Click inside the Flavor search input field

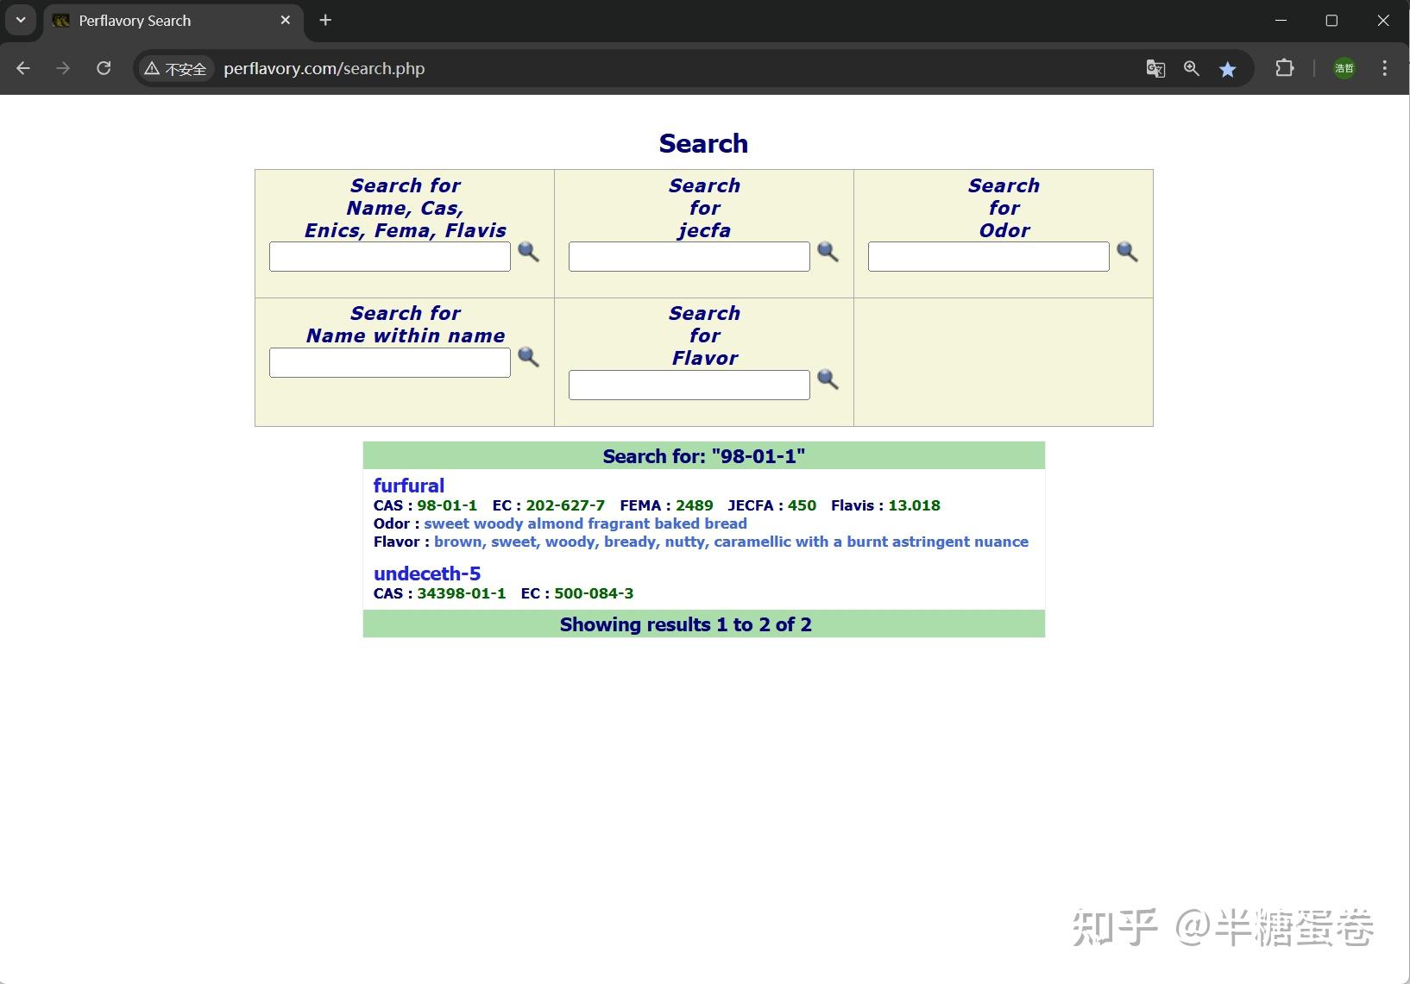(x=688, y=384)
